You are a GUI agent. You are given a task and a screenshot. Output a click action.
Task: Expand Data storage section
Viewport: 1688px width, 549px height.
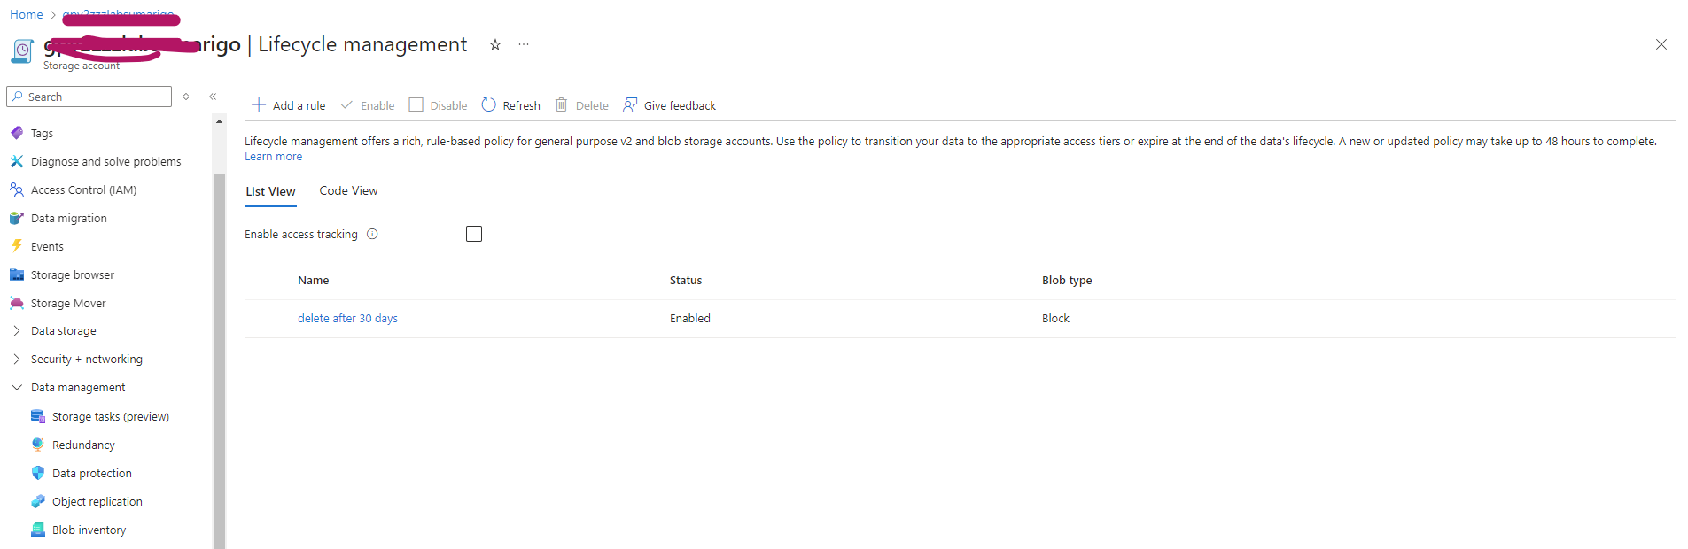pyautogui.click(x=17, y=330)
